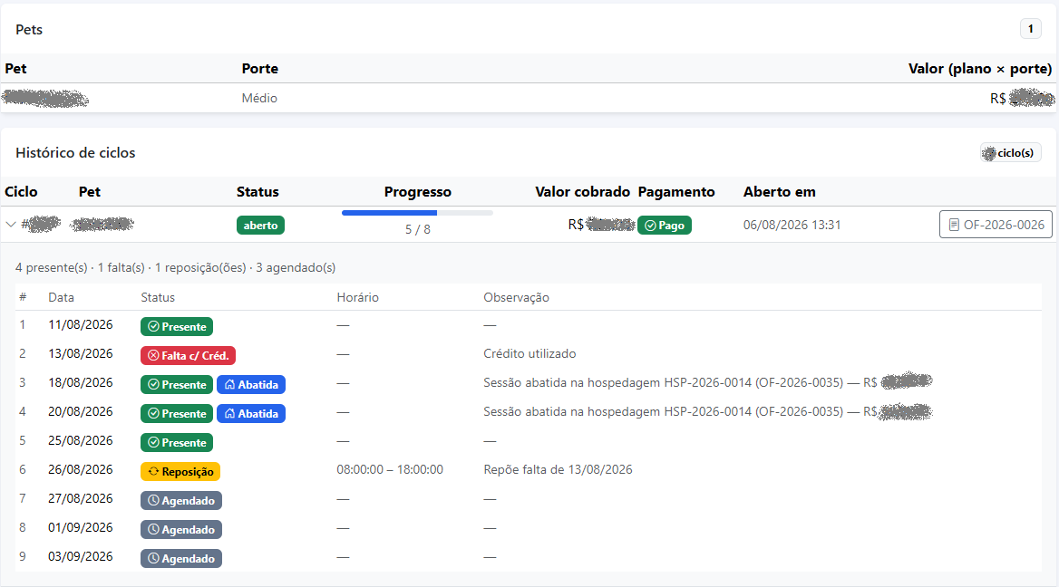
Task: Click the Horário column header
Action: coord(357,297)
